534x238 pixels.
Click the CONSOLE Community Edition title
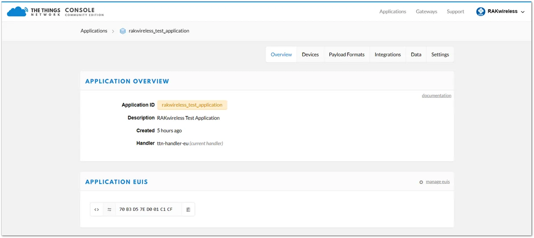(84, 12)
